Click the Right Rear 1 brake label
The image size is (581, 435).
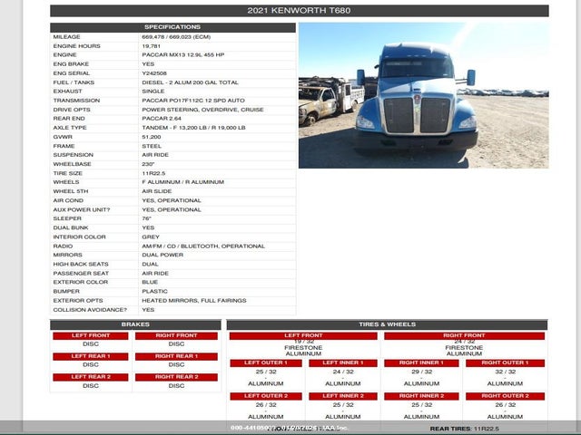point(176,356)
